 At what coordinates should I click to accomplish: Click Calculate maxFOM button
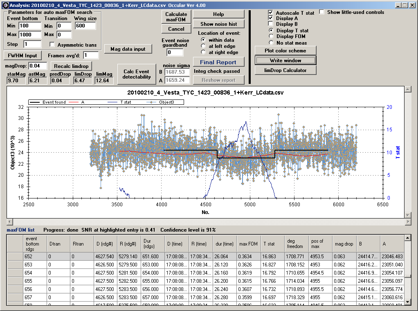176,17
